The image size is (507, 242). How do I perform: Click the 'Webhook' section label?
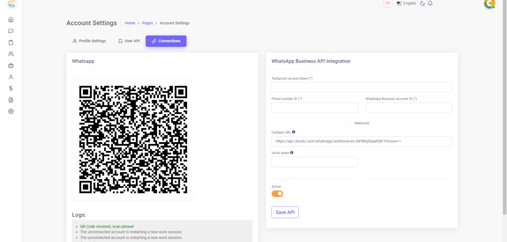coord(362,123)
